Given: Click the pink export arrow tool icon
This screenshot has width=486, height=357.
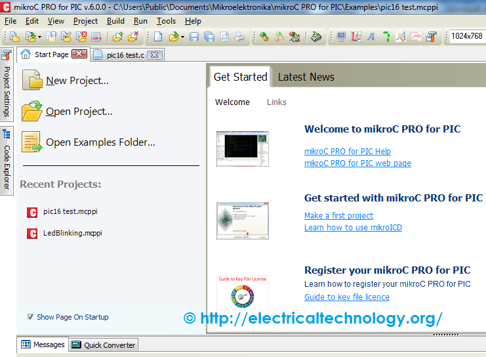Looking at the screenshot, I should pyautogui.click(x=416, y=37).
